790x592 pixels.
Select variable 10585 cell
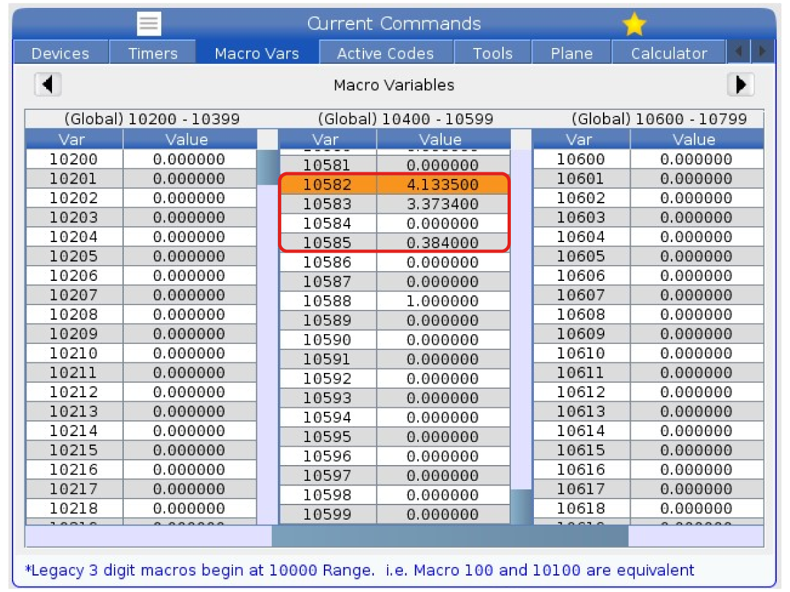coord(328,243)
